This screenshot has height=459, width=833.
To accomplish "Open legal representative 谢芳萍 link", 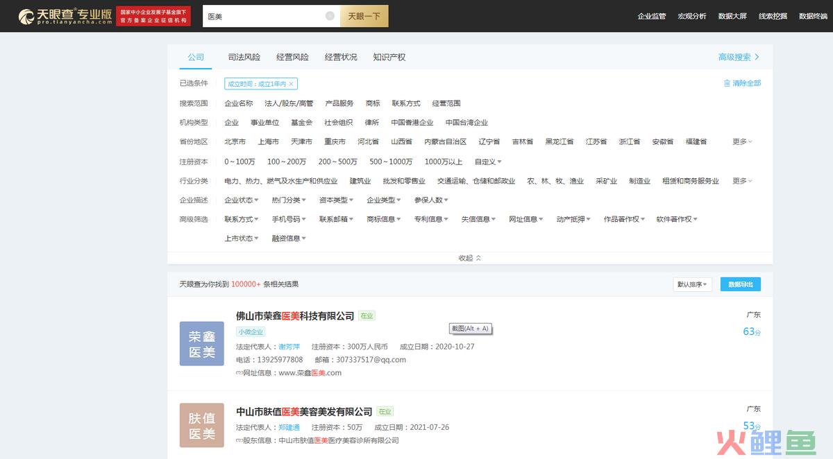I will 289,347.
